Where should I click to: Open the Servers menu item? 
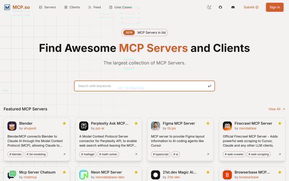coord(48,7)
